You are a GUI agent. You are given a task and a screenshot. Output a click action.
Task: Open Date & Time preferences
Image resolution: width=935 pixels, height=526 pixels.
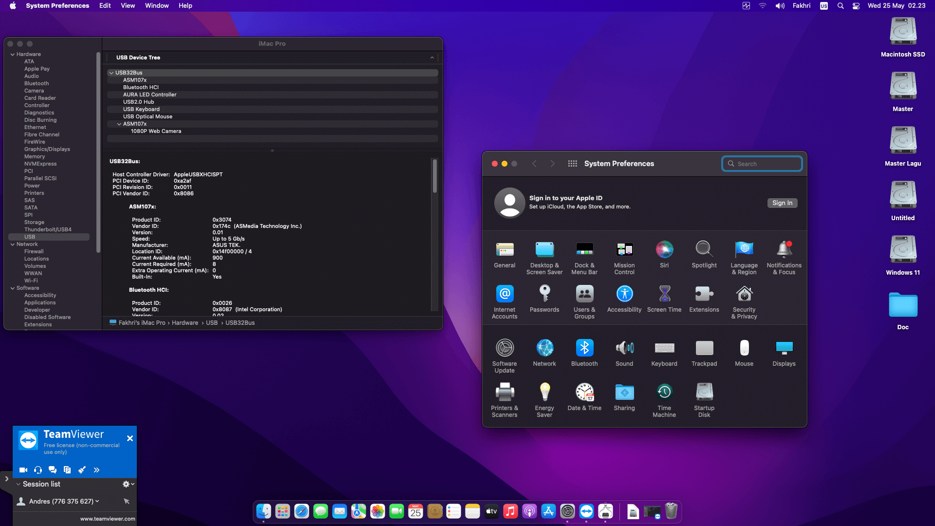pos(584,398)
